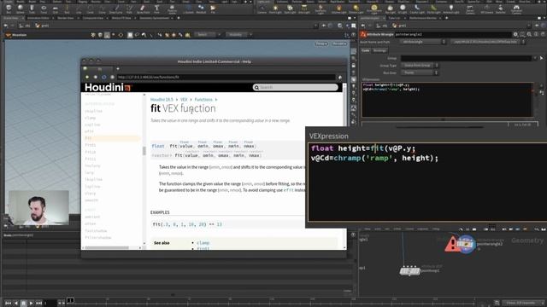Viewport: 547px width, 307px height.
Task: Switch to the Performance Monitor tab
Action: (x=422, y=18)
